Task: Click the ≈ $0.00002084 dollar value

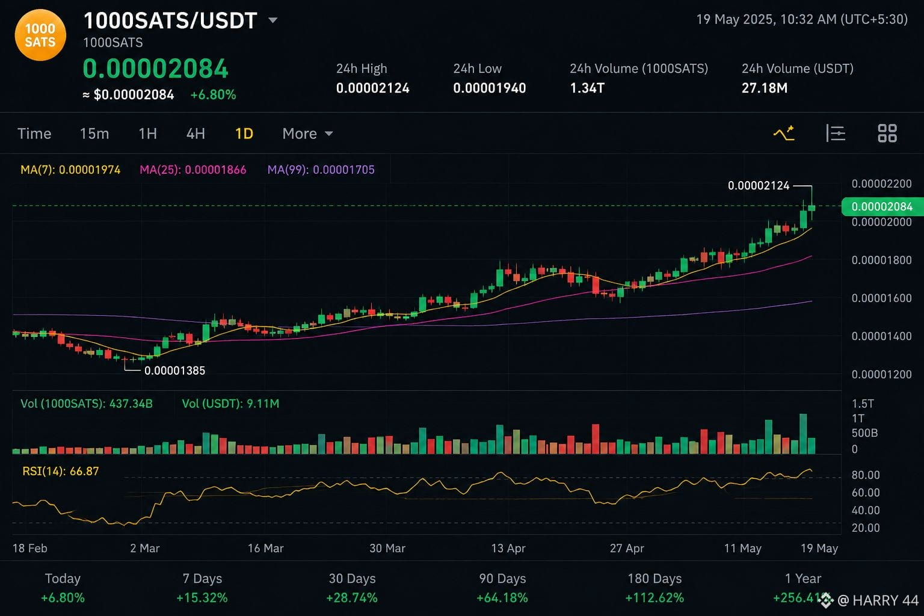Action: click(x=129, y=94)
